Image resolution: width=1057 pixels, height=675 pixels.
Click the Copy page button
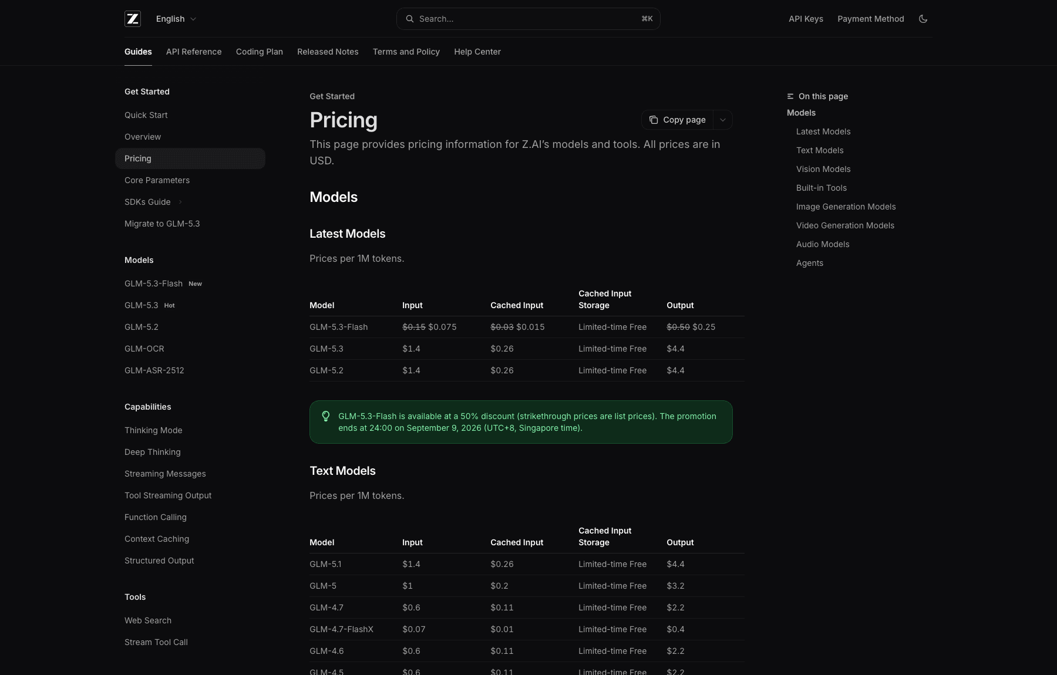(x=678, y=120)
